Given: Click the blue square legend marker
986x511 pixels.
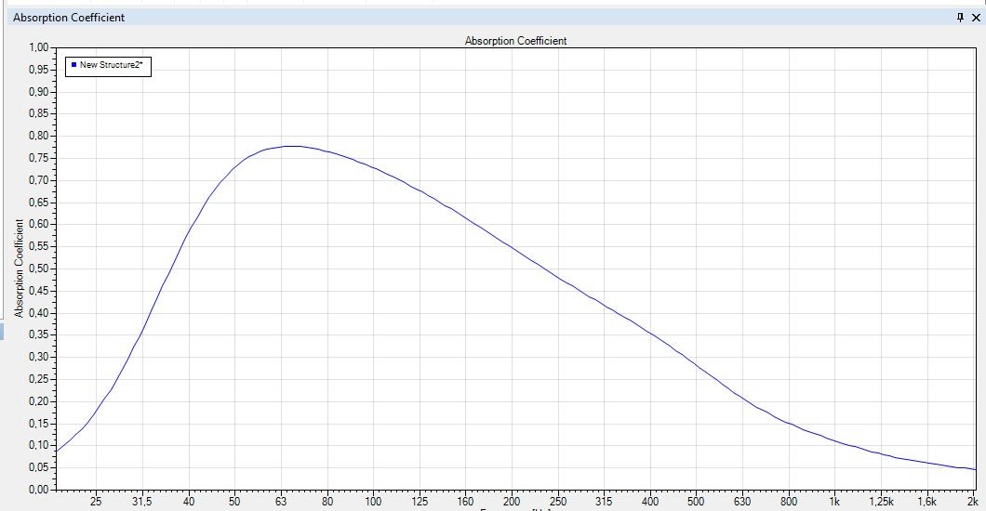Looking at the screenshot, I should pos(73,65).
